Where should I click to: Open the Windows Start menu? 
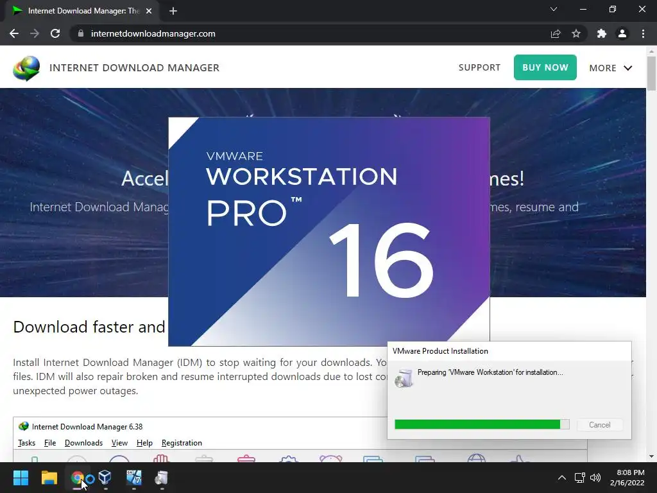click(21, 478)
